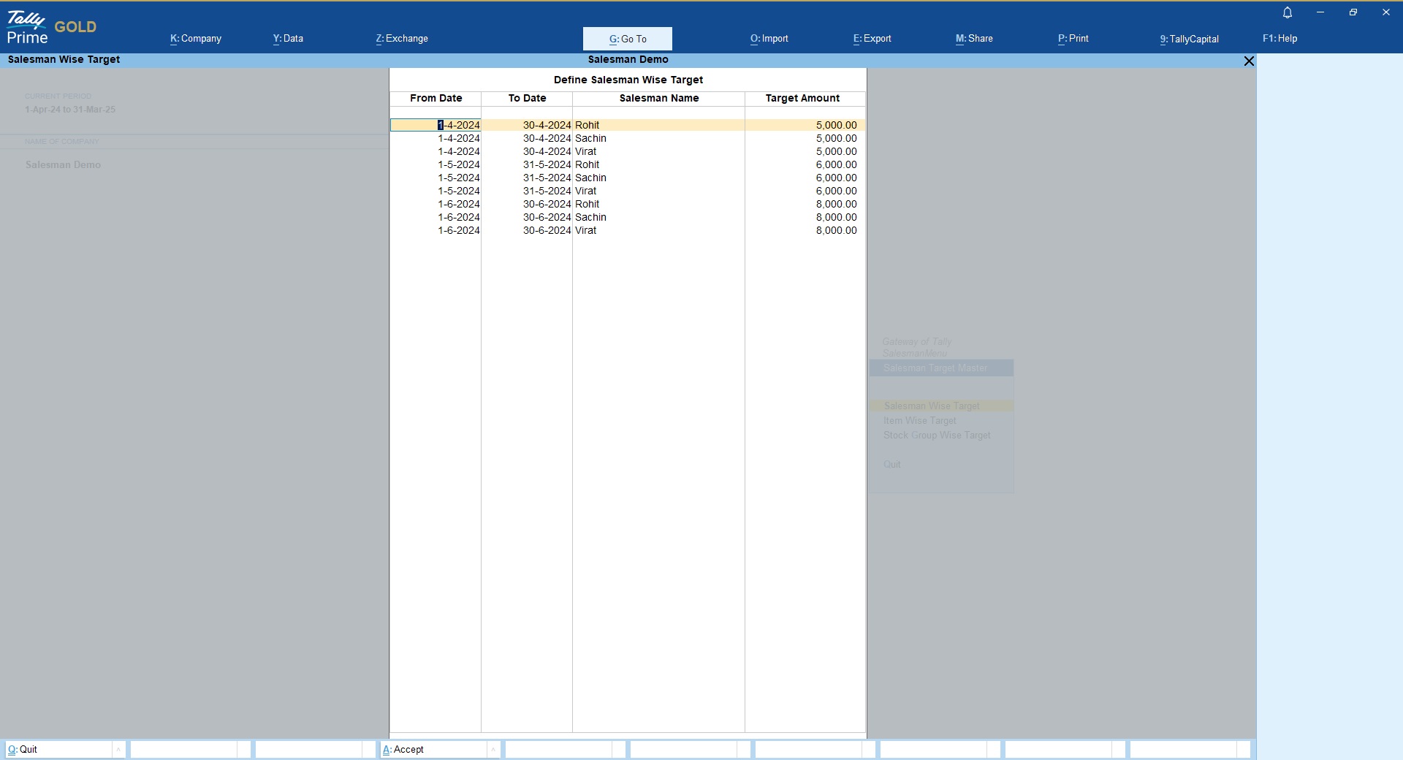
Task: Restore down the application window
Action: (1353, 12)
